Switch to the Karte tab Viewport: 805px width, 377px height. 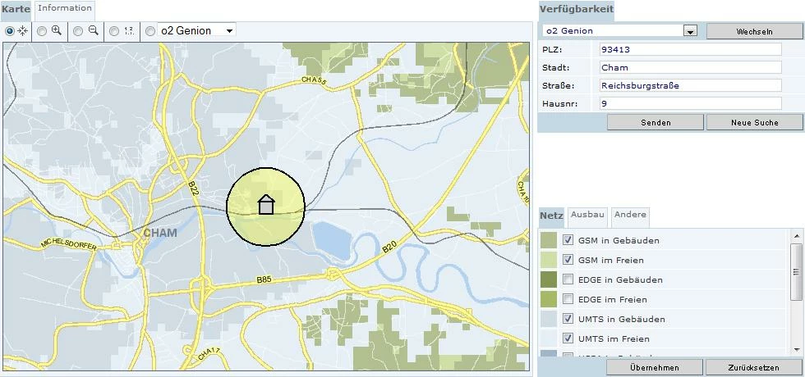click(x=16, y=9)
